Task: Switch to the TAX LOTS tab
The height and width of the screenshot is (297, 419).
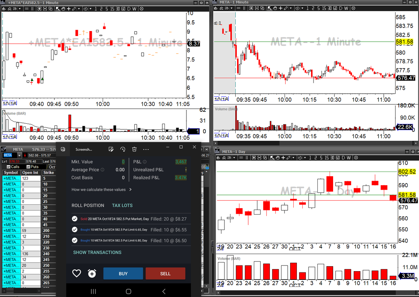Action: [122, 205]
